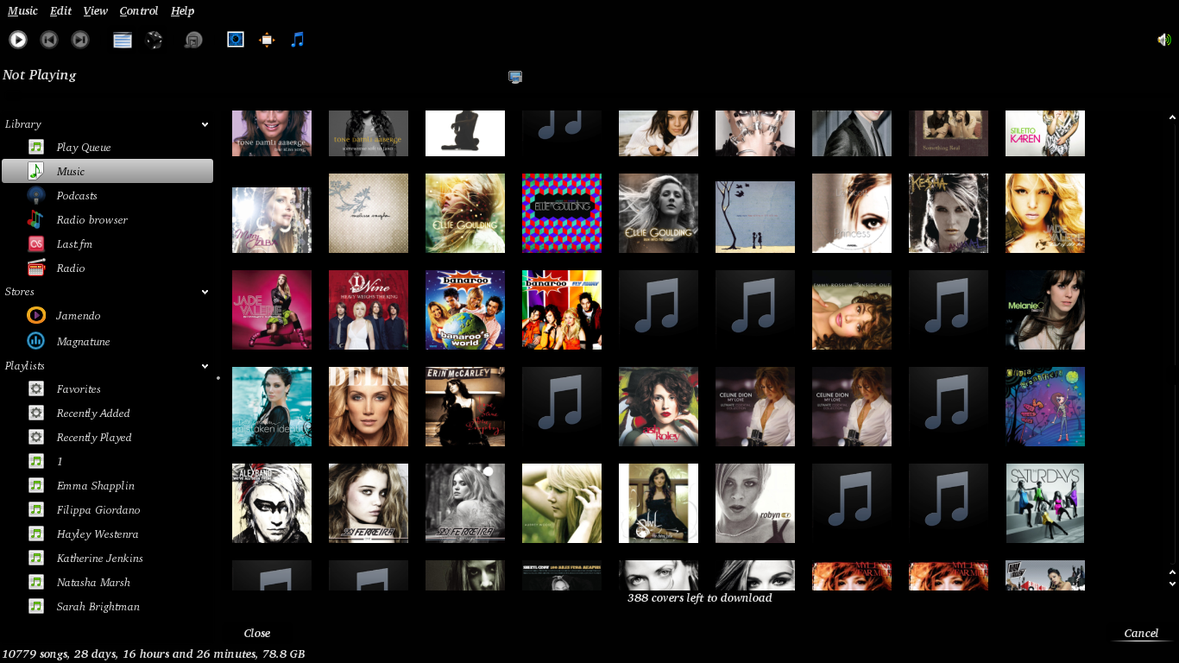The image size is (1179, 663).
Task: Open the Play Queue label
Action: click(x=84, y=148)
